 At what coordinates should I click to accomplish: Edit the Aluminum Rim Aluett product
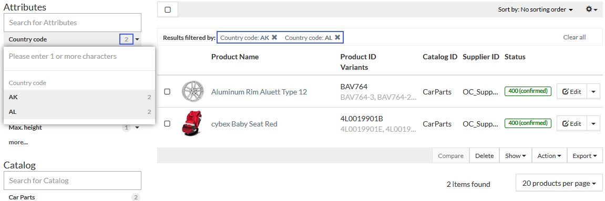(x=571, y=92)
